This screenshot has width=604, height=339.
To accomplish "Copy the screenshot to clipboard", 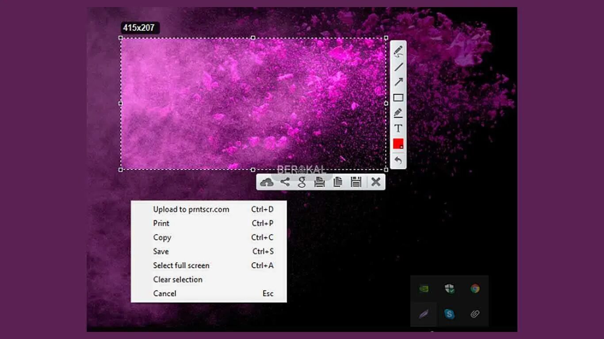I will click(337, 181).
